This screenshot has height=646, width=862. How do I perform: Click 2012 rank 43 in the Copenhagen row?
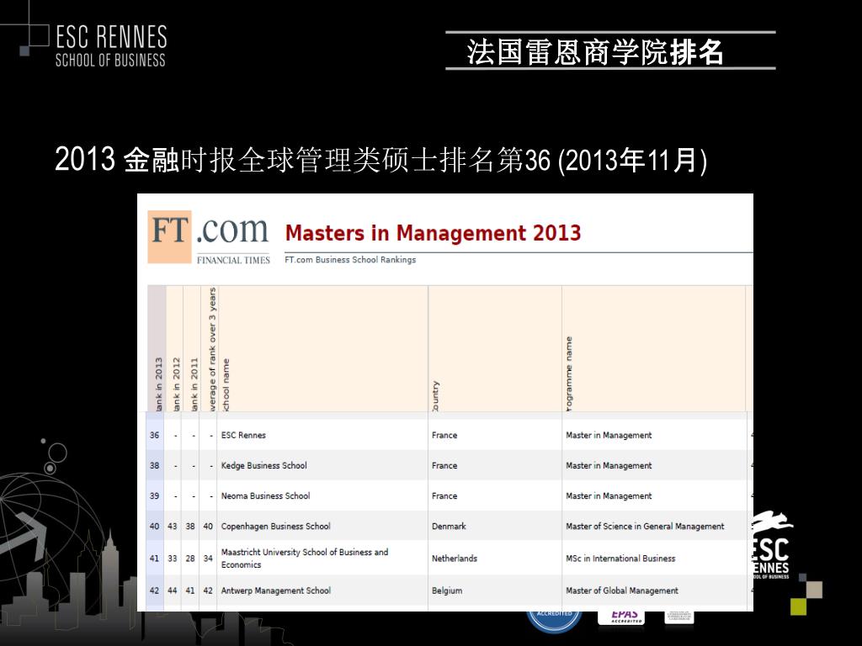[172, 527]
